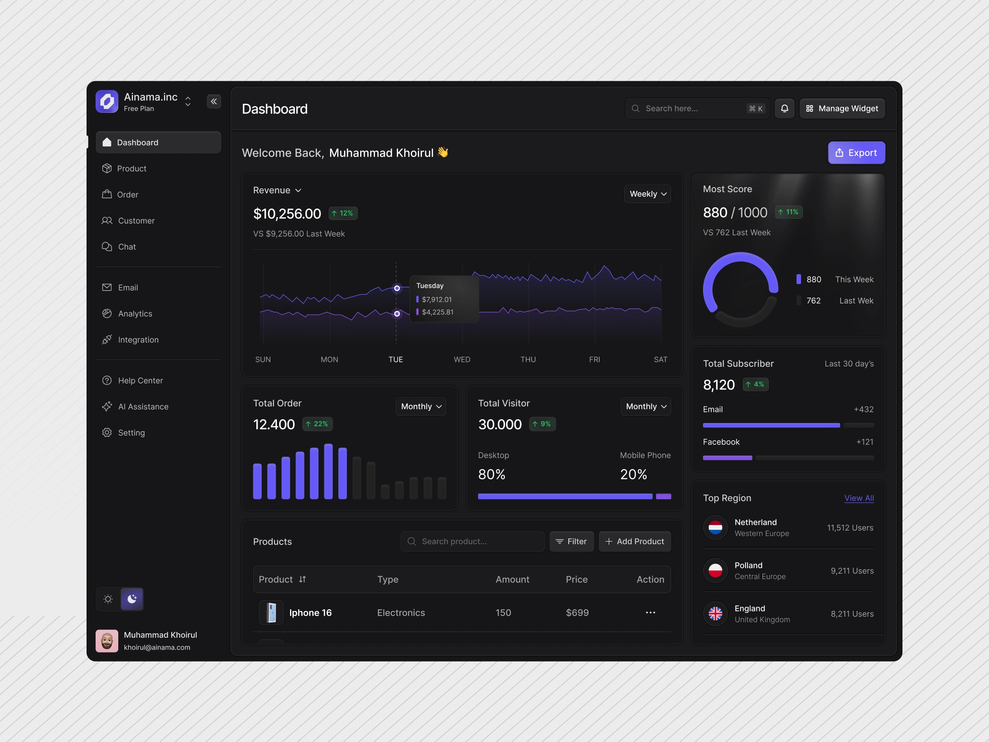Click the Iphone 16 product thumbnail
989x742 pixels.
click(271, 612)
